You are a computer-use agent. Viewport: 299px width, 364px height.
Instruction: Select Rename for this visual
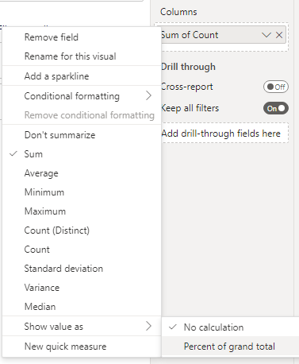pyautogui.click(x=82, y=56)
